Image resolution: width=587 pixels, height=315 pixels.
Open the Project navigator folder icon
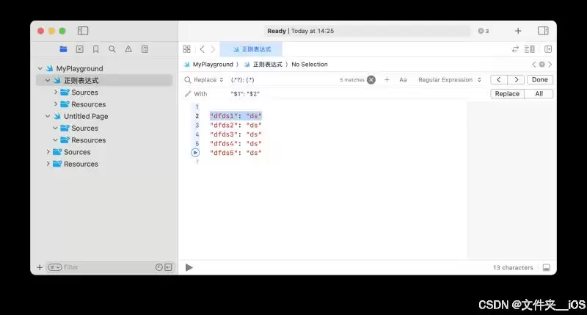click(63, 49)
